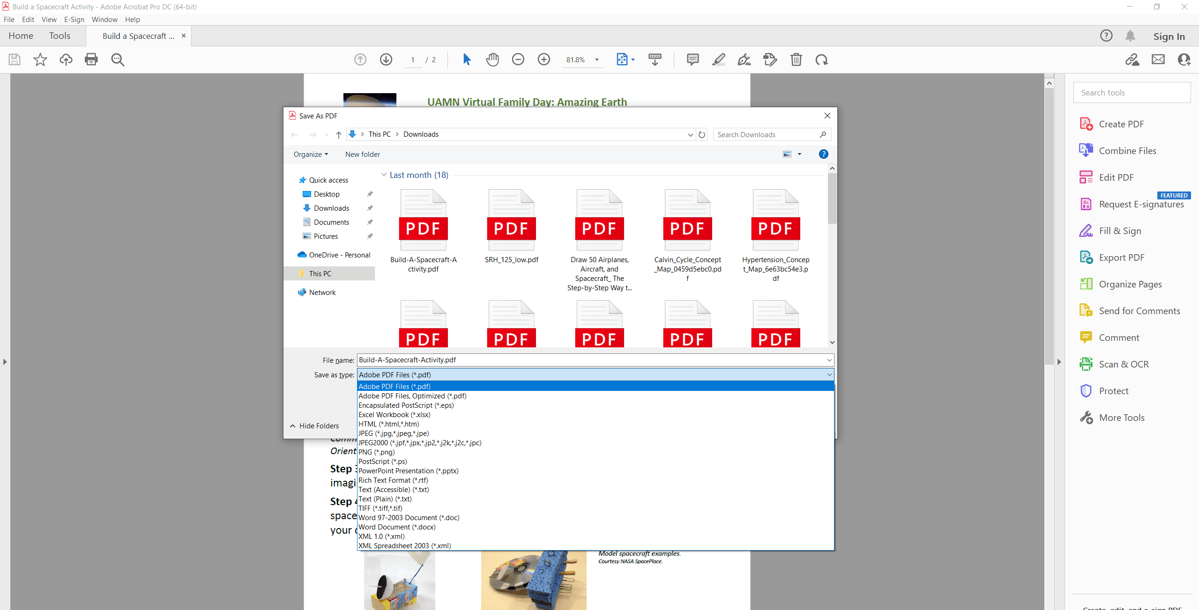Viewport: 1199px width, 610px height.
Task: Share a link to the file icon
Action: [1132, 59]
